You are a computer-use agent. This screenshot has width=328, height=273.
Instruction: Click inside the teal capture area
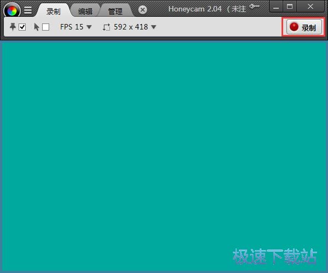164,153
